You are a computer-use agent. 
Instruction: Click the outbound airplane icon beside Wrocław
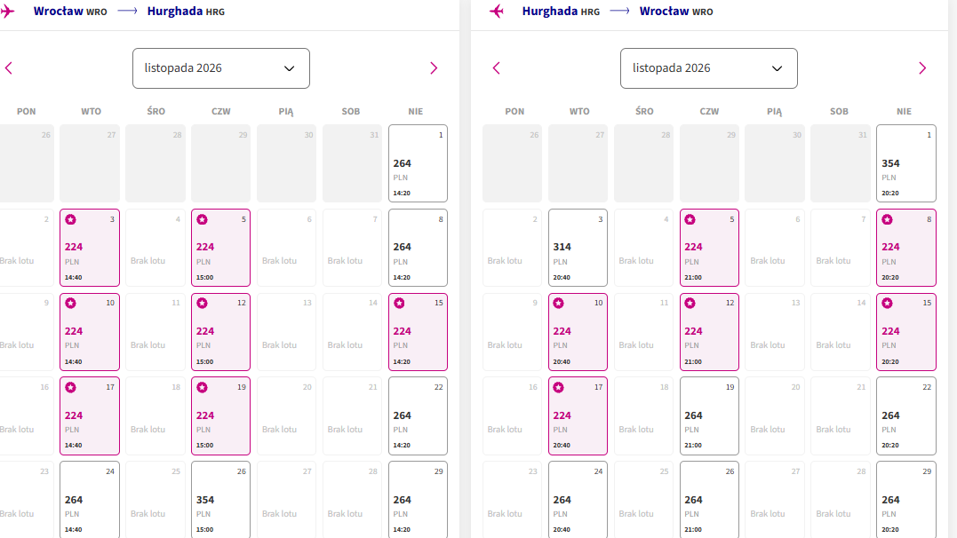pos(7,11)
